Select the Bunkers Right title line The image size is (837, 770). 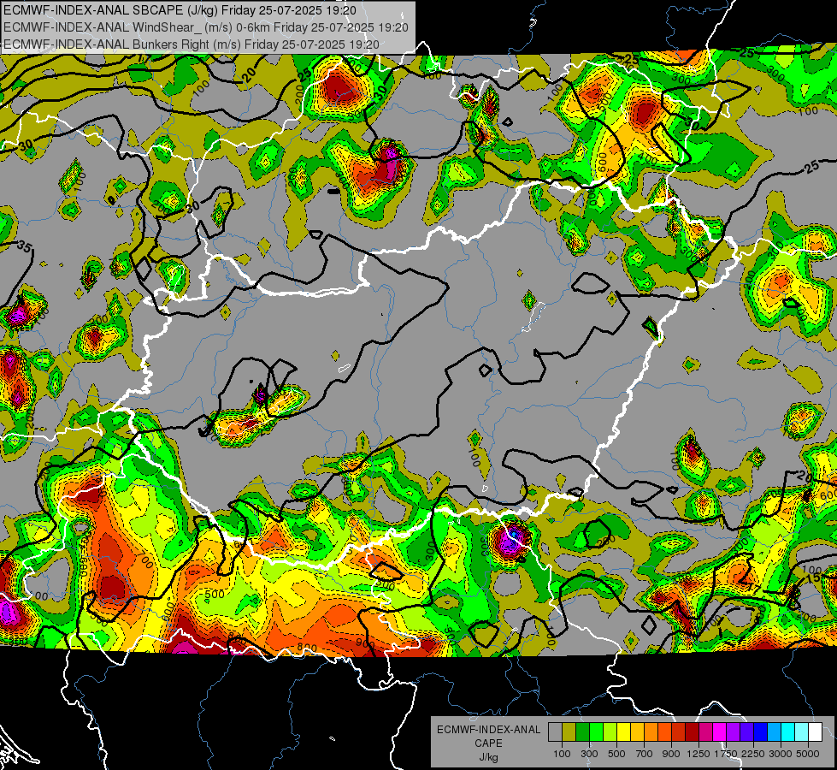(192, 44)
